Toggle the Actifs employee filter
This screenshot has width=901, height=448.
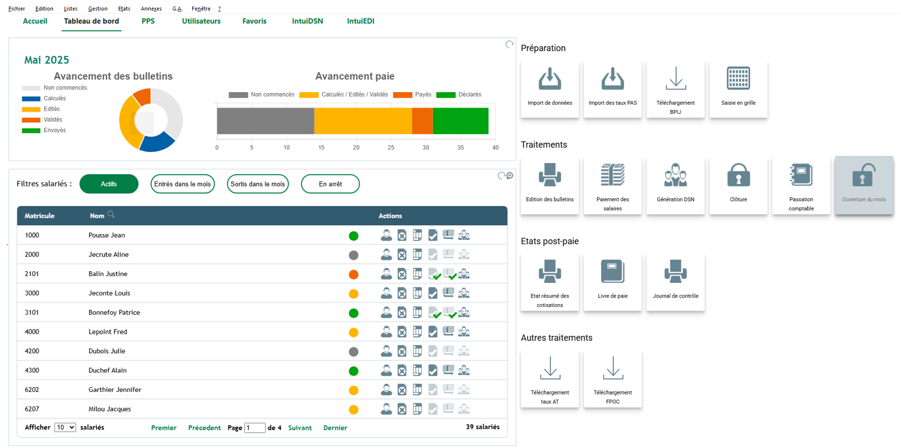pos(108,184)
